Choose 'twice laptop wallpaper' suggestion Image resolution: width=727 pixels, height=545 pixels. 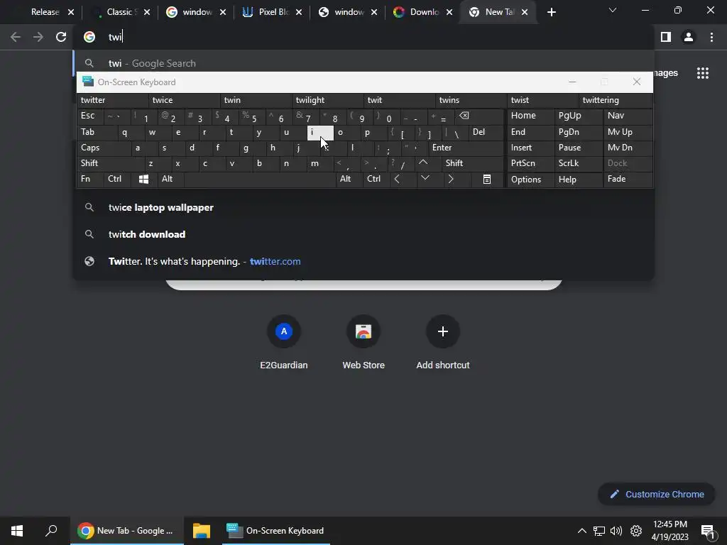coord(363,208)
